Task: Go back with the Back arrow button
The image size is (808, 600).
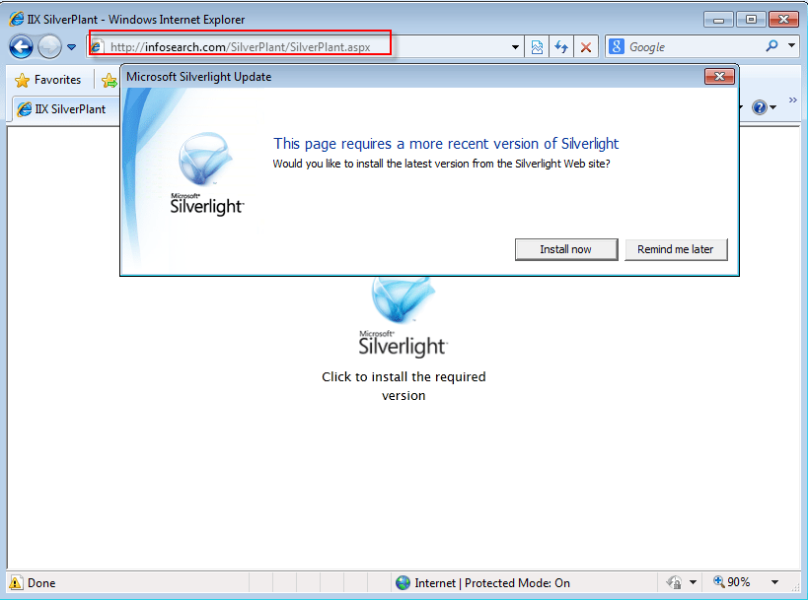Action: [x=21, y=47]
